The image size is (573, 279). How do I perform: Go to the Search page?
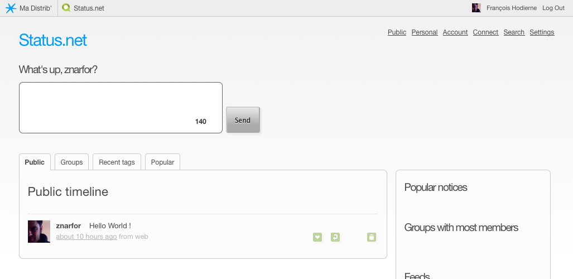coord(514,32)
